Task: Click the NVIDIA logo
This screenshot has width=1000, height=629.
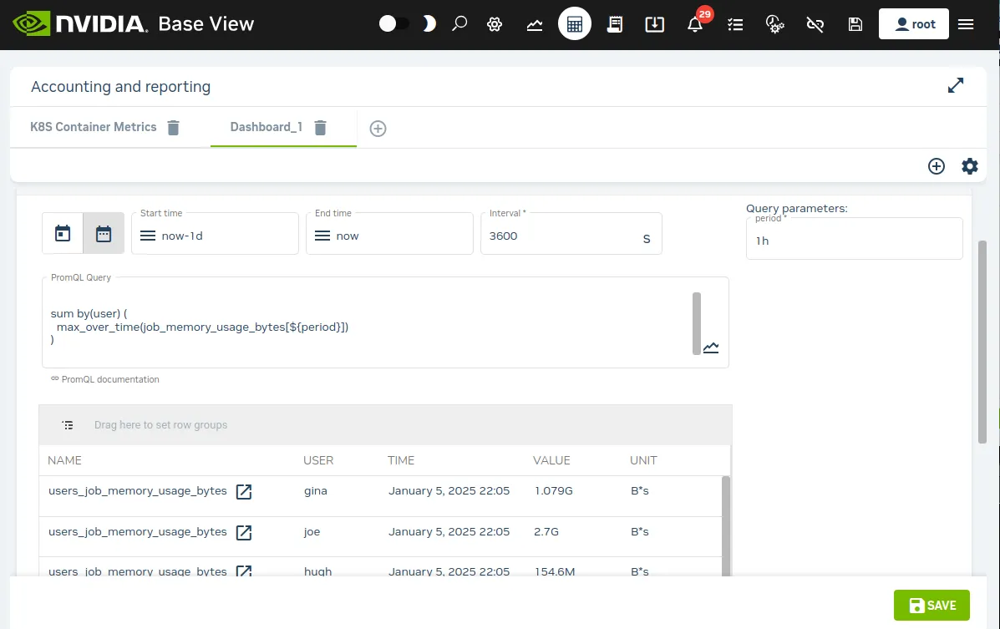Action: tap(80, 23)
